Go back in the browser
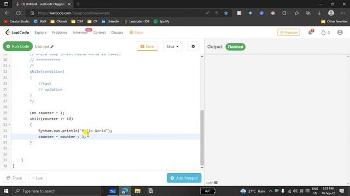Viewport: 350px width, 196px height. point(7,13)
